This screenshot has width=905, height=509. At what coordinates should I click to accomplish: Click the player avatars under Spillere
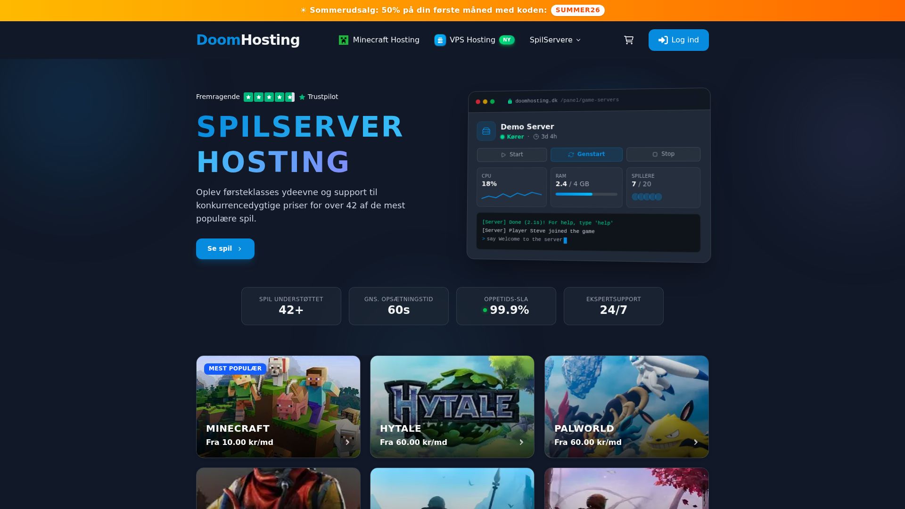[x=647, y=197]
